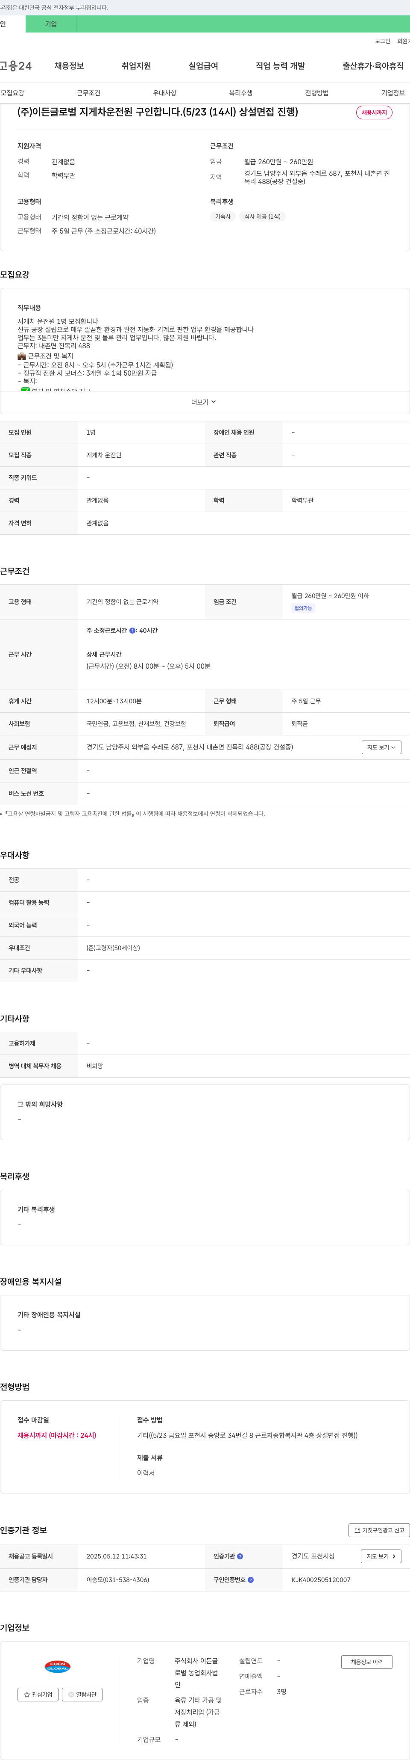
Task: Open 지도 보기 for 경기도 포천시청
Action: (381, 1556)
